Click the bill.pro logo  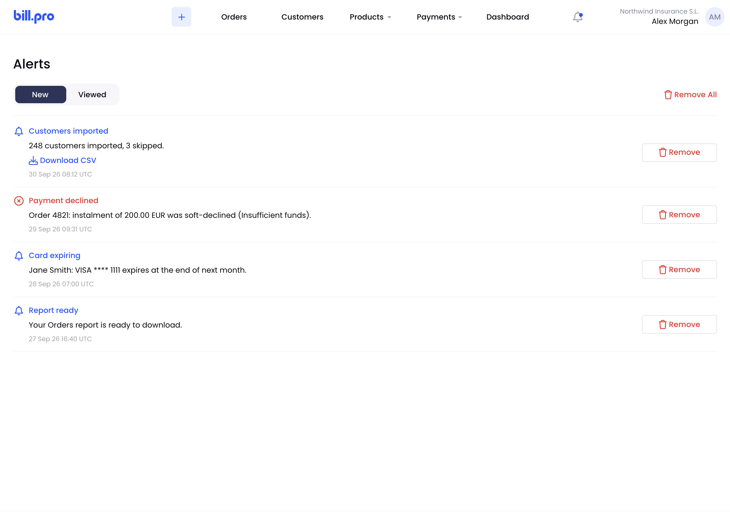click(x=34, y=17)
